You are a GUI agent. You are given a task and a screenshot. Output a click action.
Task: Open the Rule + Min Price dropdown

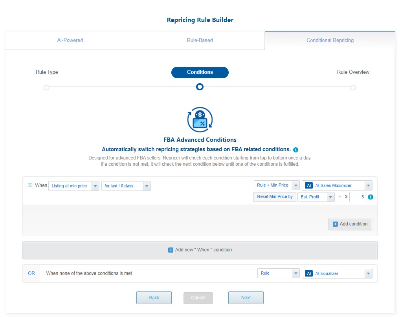pos(277,185)
